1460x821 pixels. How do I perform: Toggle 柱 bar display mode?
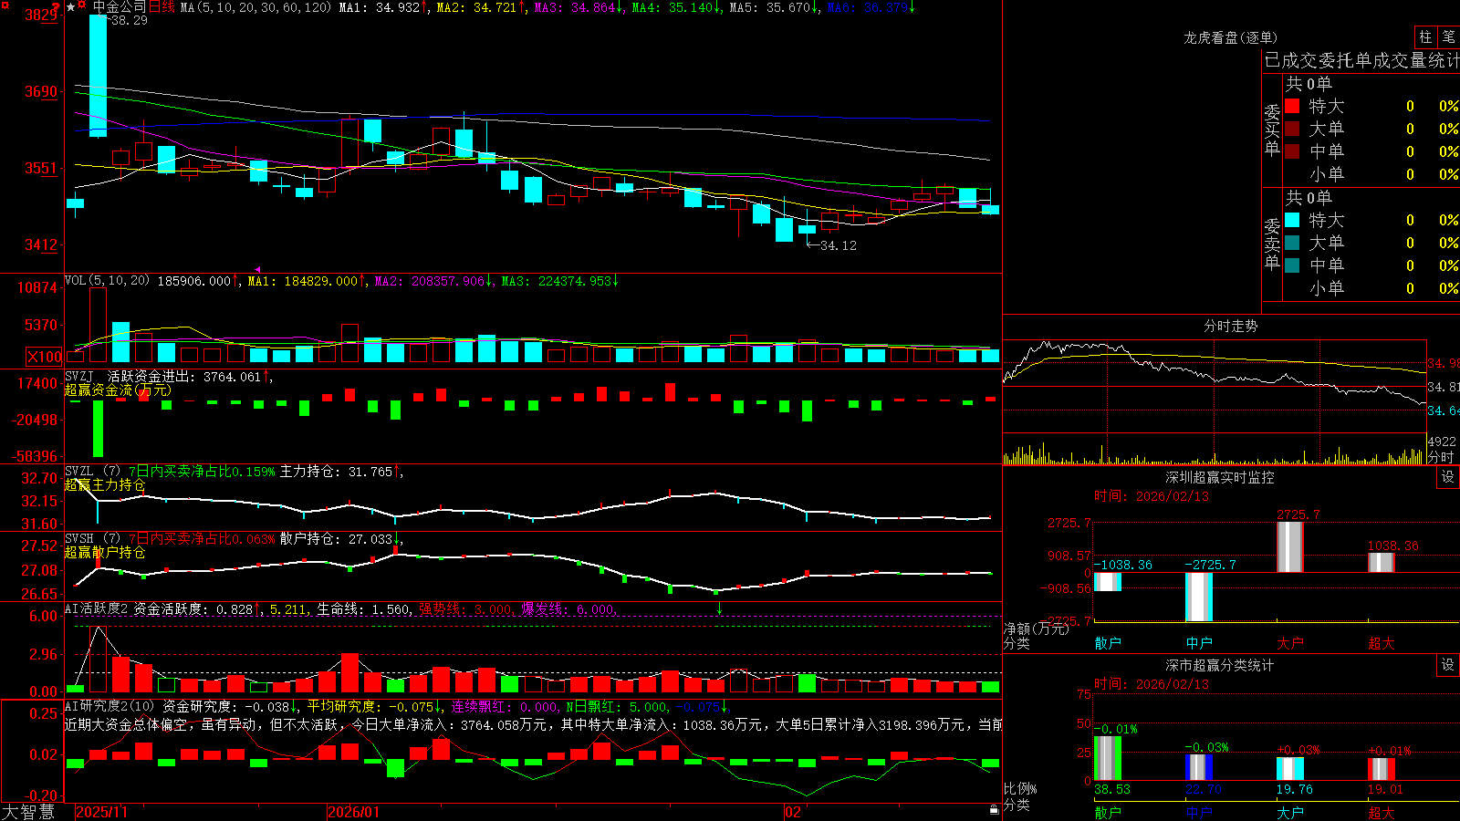(1425, 36)
